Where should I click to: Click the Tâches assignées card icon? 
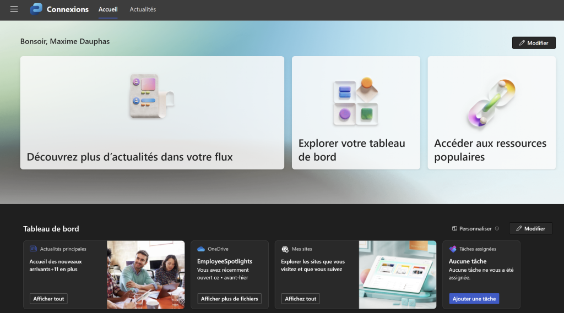(x=453, y=249)
